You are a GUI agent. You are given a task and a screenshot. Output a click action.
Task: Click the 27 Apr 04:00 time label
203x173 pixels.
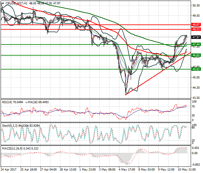pos(48,170)
